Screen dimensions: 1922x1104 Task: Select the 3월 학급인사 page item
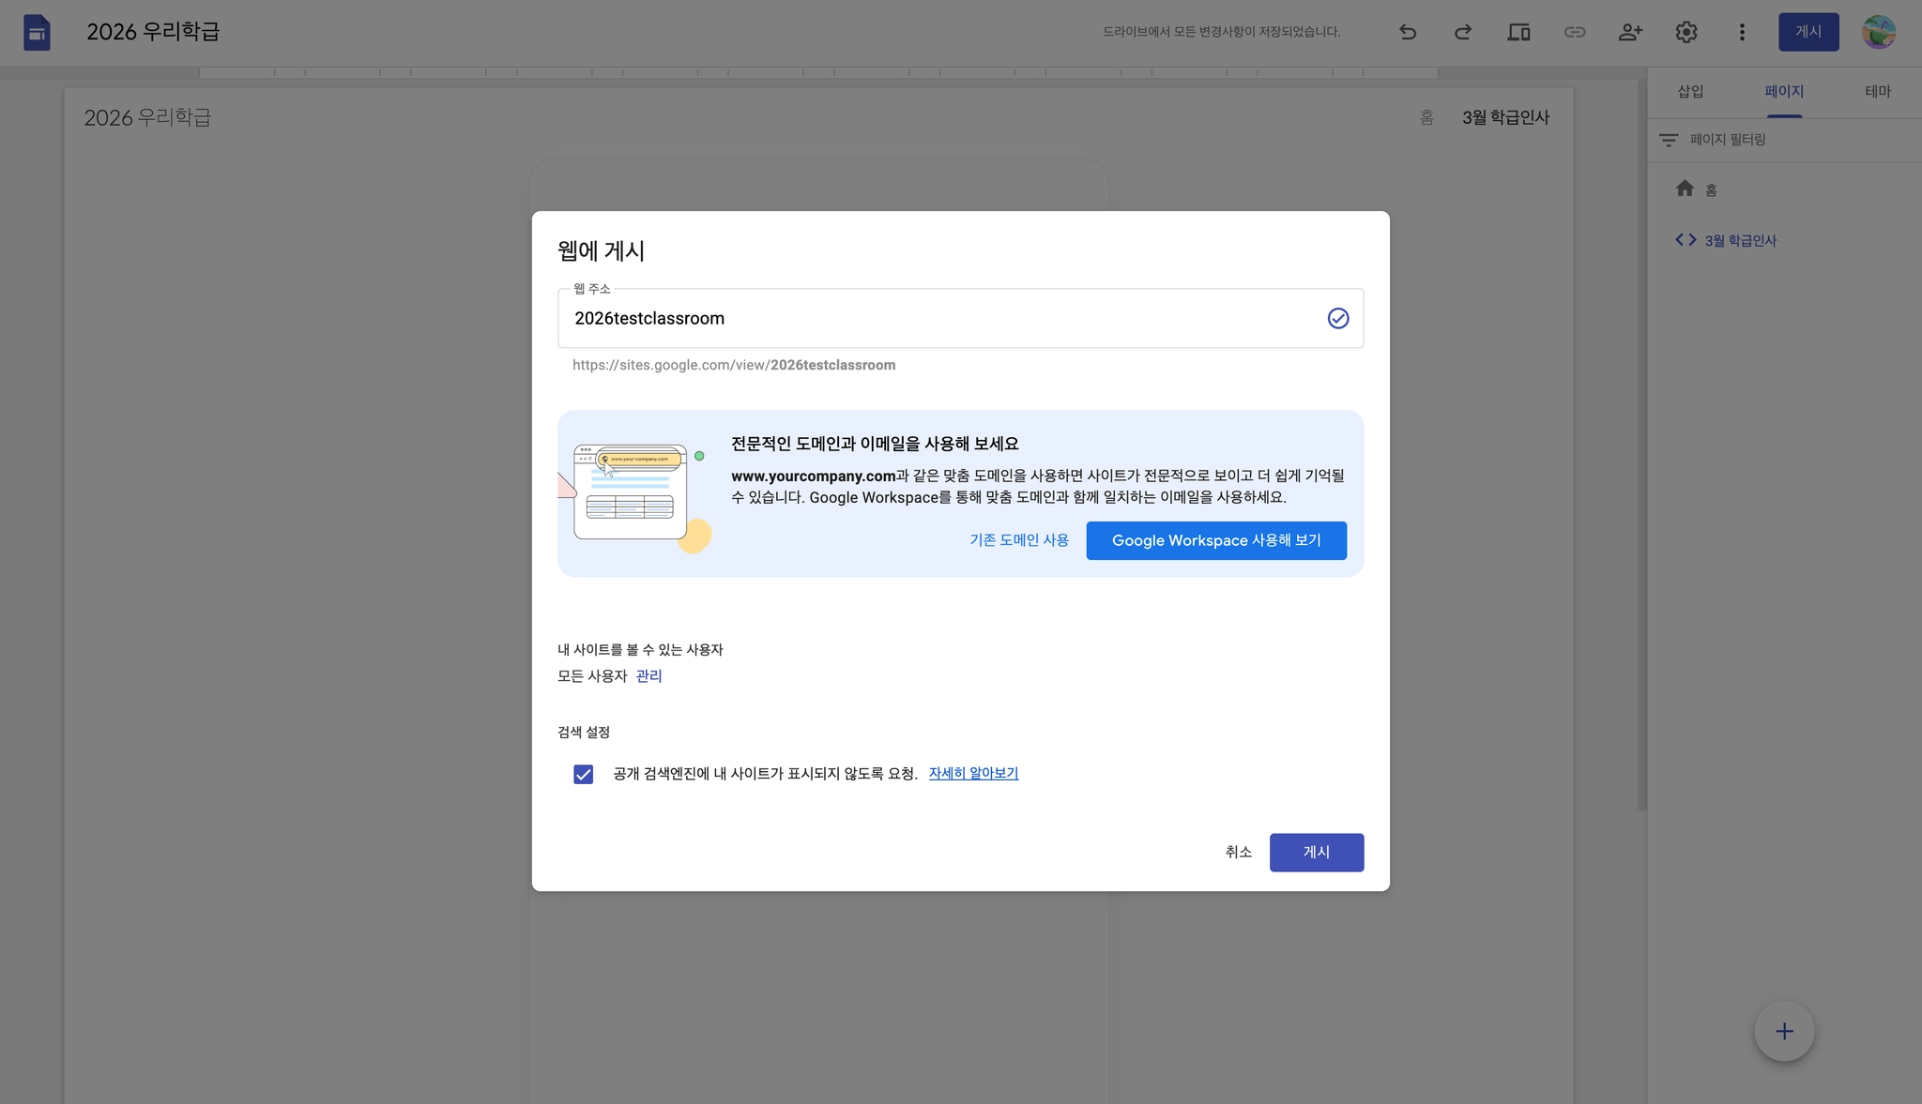pos(1740,240)
